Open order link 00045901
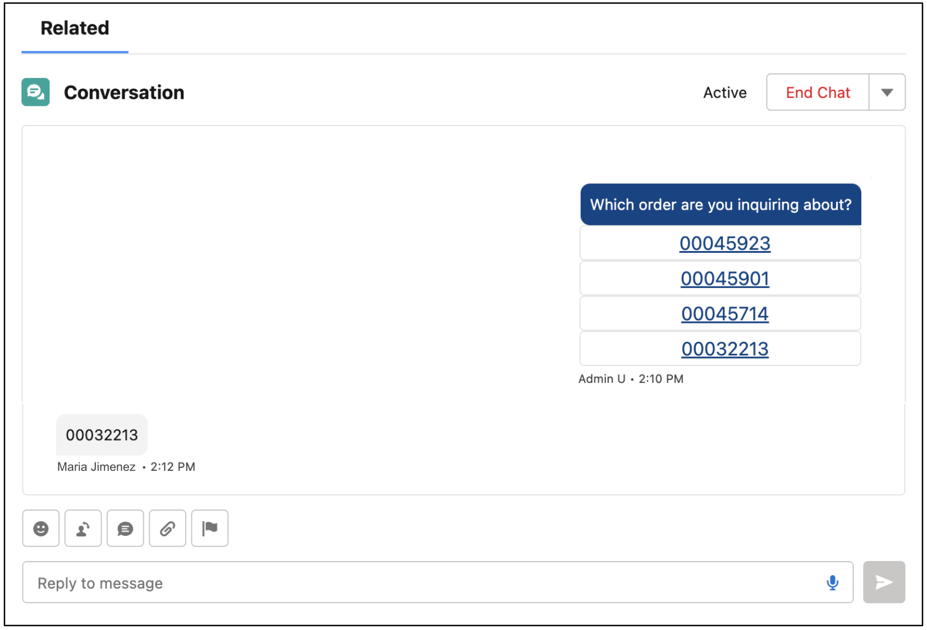927x630 pixels. tap(724, 278)
